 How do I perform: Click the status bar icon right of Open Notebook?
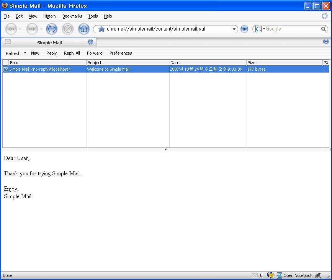[x=319, y=275]
